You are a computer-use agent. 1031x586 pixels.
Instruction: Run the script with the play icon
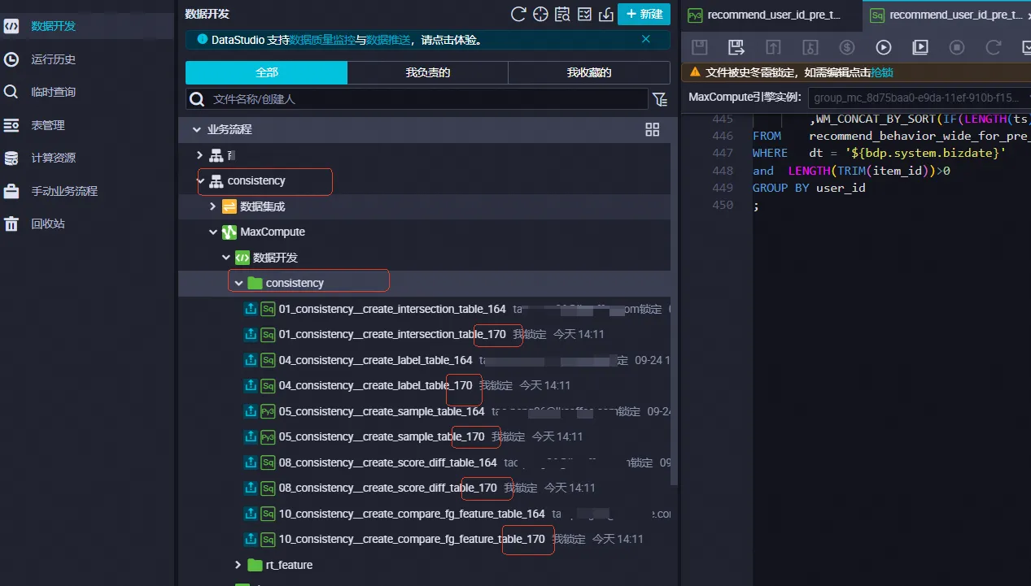884,47
